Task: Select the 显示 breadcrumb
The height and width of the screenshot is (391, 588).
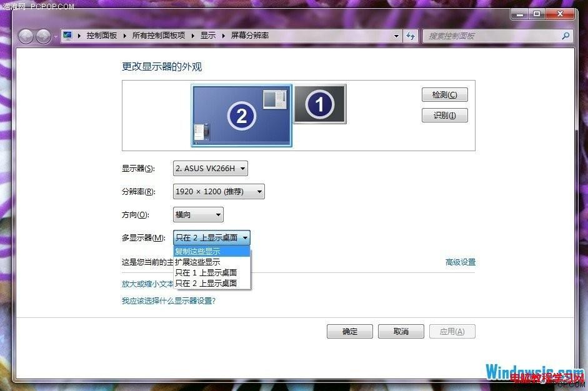Action: (207, 36)
